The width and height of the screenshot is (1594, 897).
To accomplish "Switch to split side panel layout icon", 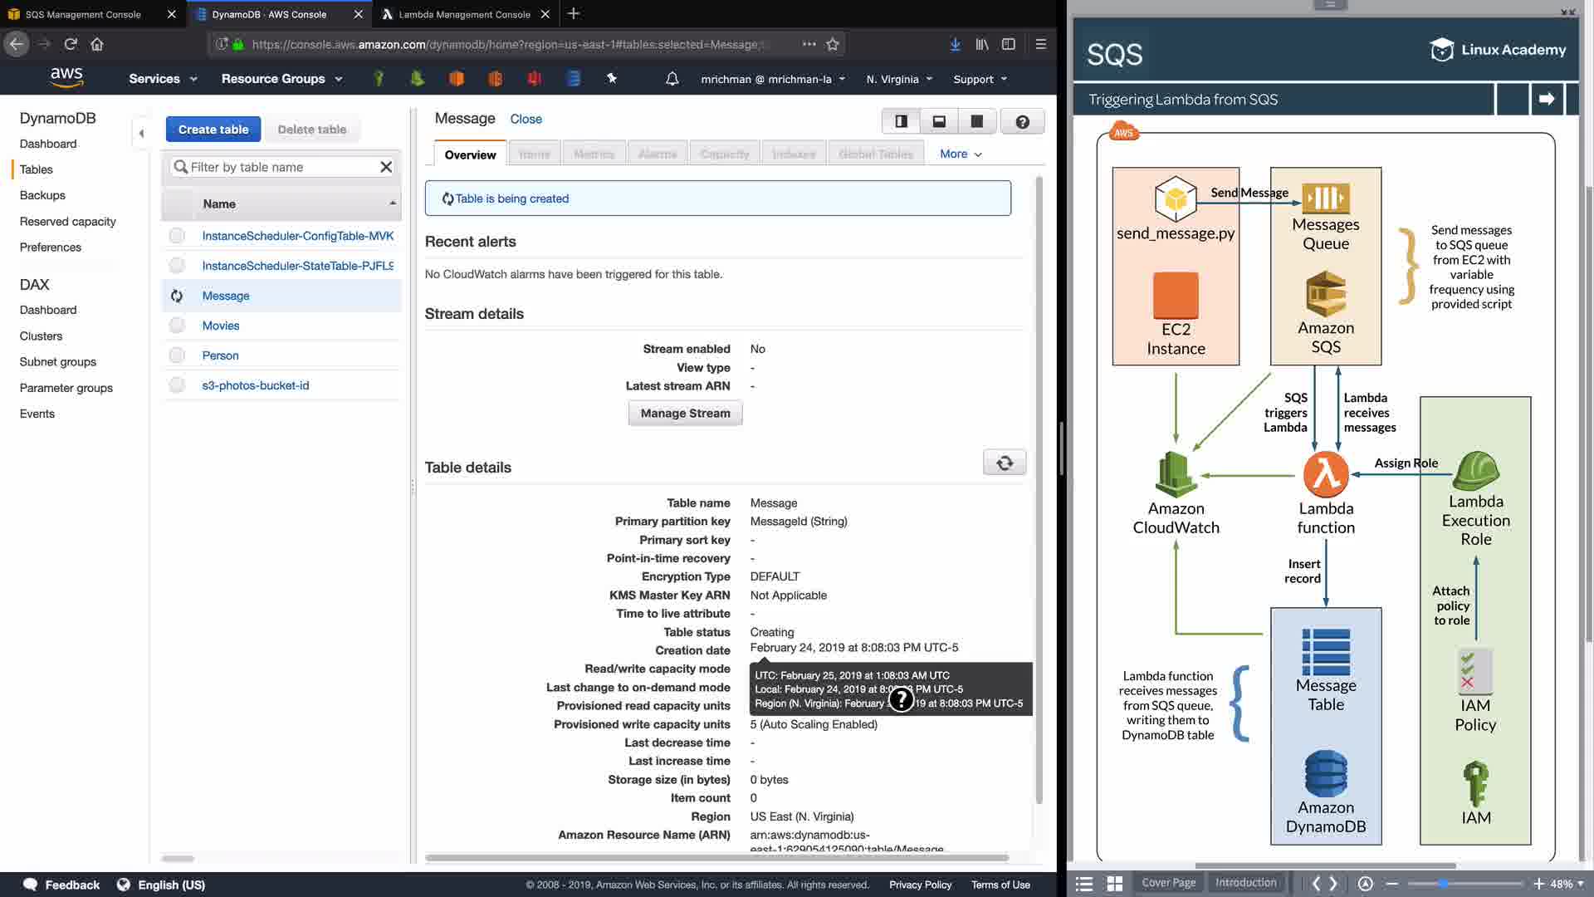I will point(901,122).
